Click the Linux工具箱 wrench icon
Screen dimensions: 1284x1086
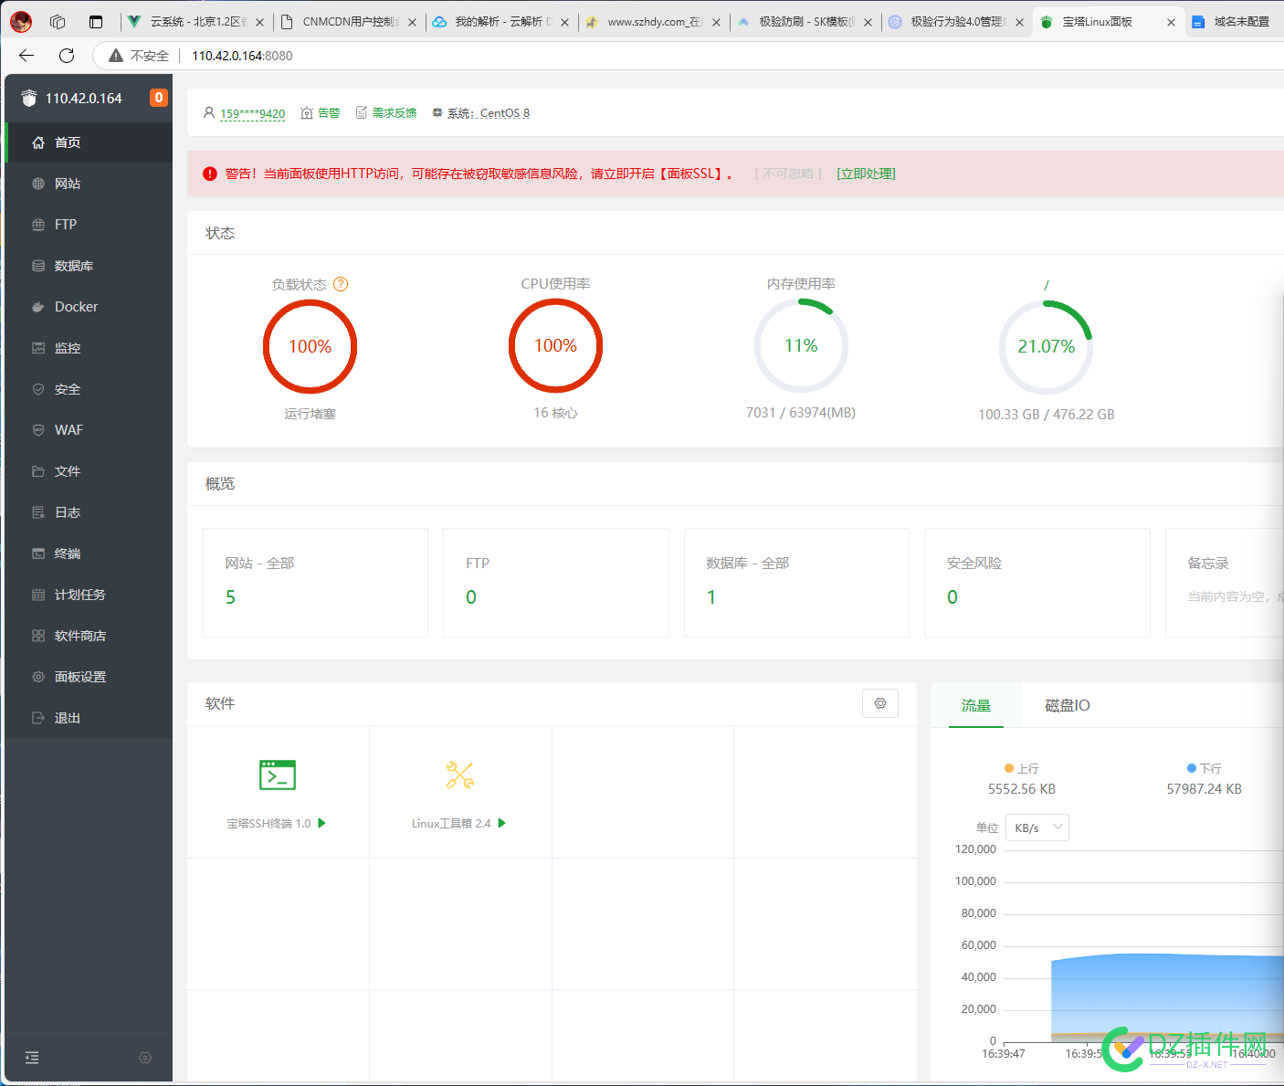click(x=460, y=775)
